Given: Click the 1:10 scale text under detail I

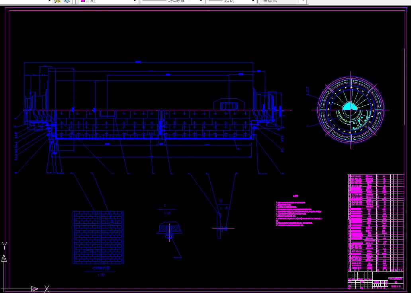Looking at the screenshot, I should pos(167,213).
